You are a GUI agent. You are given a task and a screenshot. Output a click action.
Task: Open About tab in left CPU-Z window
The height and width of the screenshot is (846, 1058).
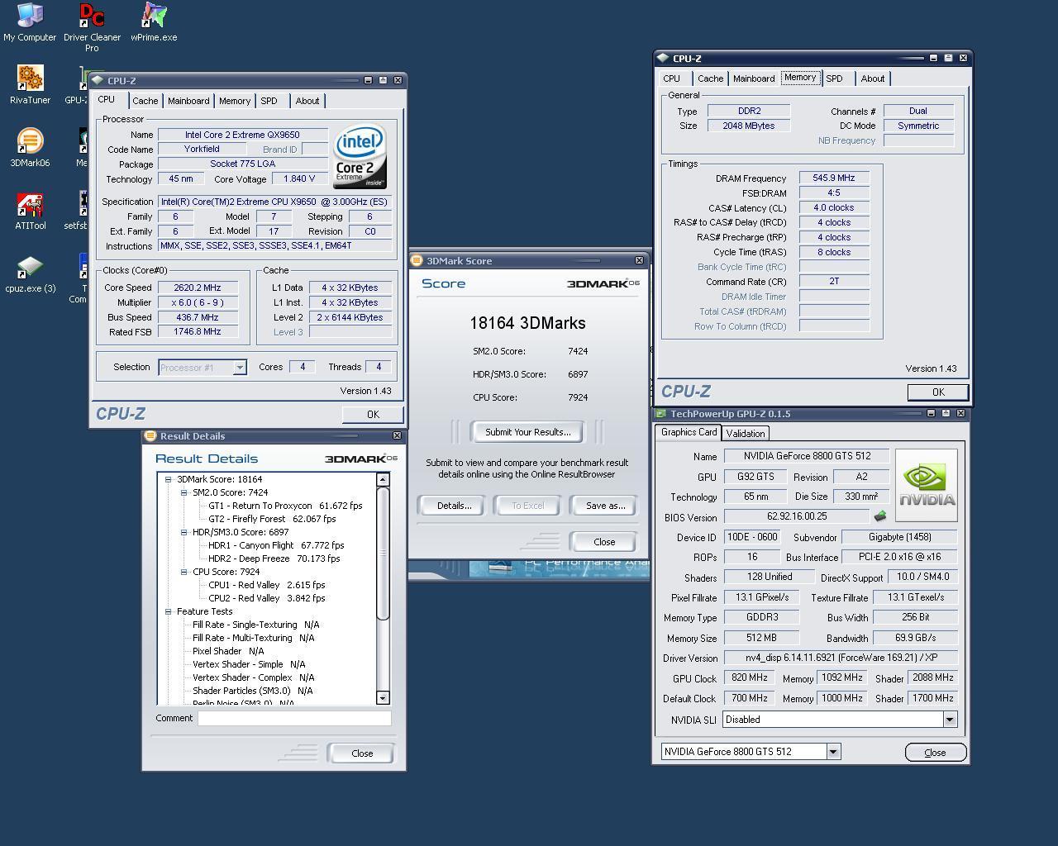(307, 101)
